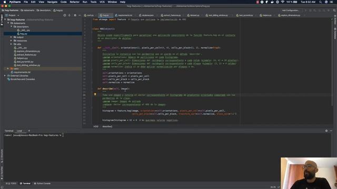Screen dimensions: 337x189
Task: Hide the Terminal panel with minus icon
Action: click(331, 131)
